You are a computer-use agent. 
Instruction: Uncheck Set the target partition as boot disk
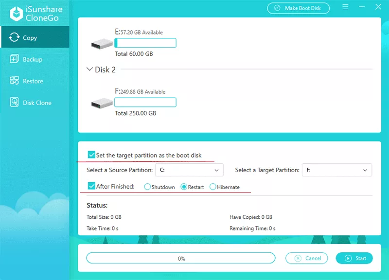coord(91,155)
